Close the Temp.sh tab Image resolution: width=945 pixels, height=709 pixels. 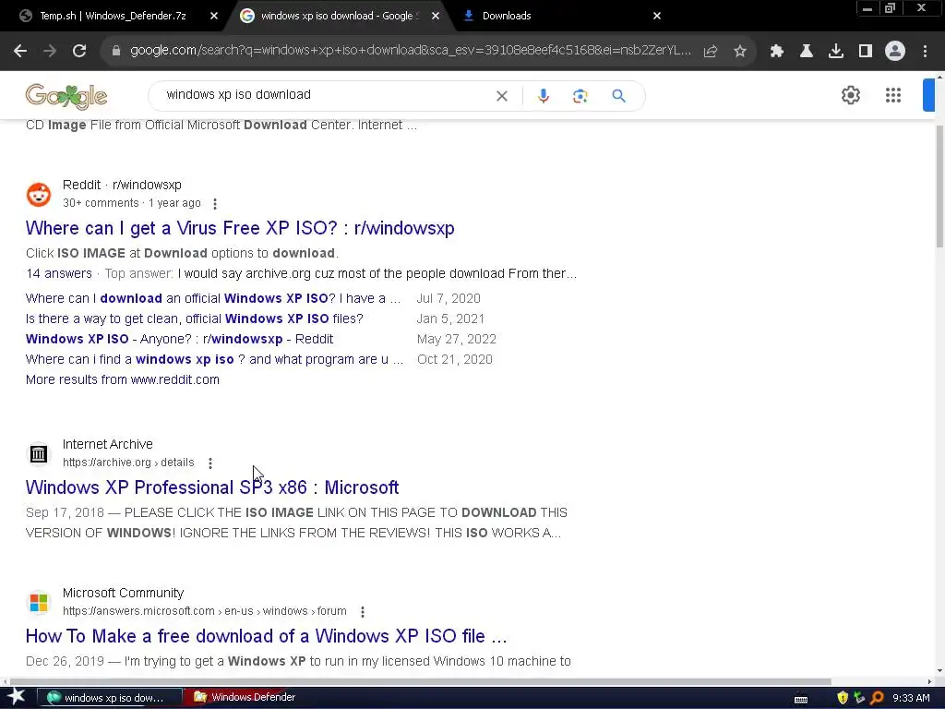[214, 16]
